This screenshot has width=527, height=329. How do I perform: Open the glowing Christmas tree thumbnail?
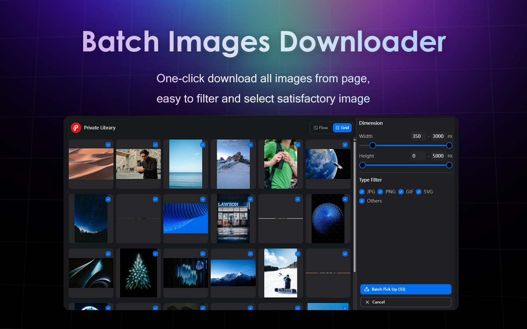point(138,273)
